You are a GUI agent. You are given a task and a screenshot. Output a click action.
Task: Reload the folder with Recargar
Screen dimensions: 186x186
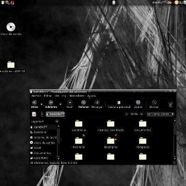97,104
